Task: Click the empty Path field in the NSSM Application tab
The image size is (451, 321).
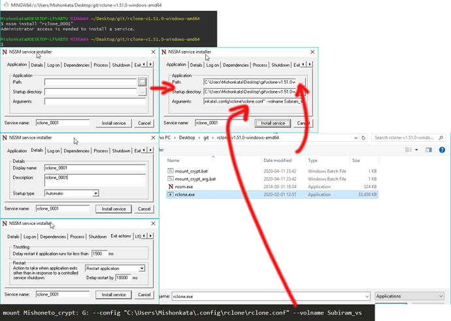Action: click(x=91, y=82)
